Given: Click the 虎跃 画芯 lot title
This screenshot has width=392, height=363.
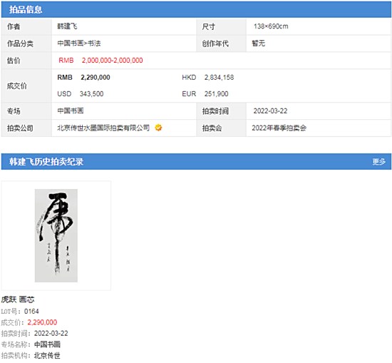Looking at the screenshot, I should point(18,300).
